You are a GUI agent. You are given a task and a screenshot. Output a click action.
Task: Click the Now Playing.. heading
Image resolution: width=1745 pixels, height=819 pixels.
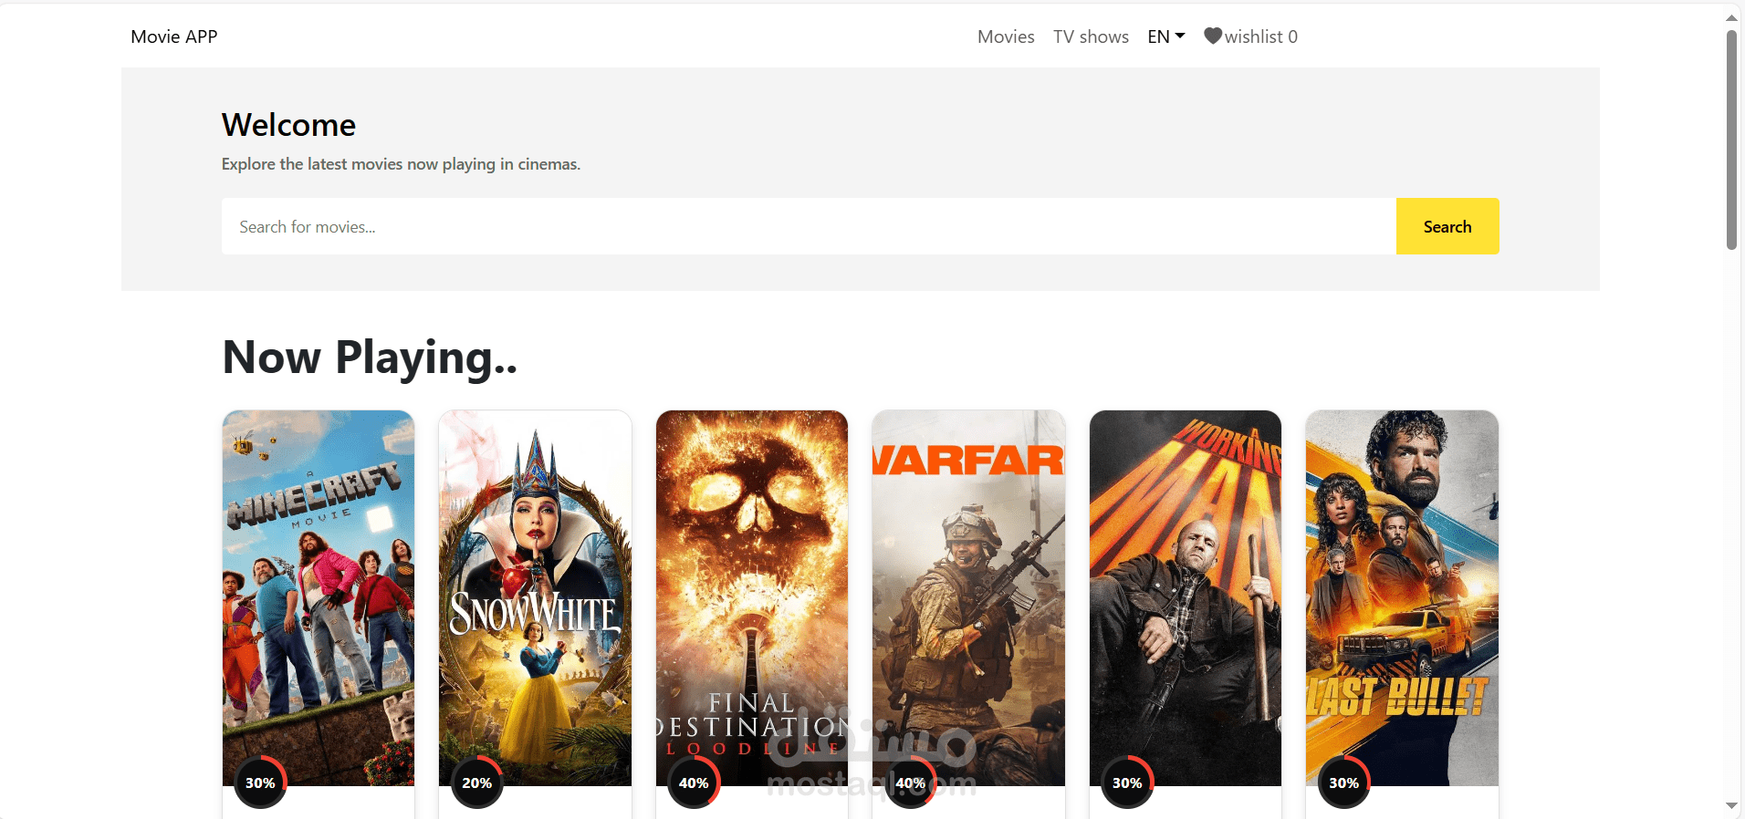(370, 358)
